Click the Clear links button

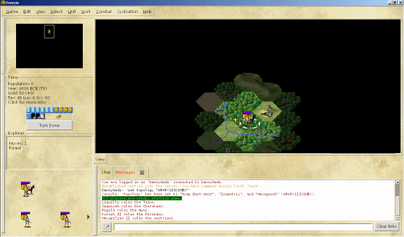[387, 226]
